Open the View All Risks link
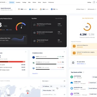The width and height of the screenshot is (97, 97). [60, 18]
